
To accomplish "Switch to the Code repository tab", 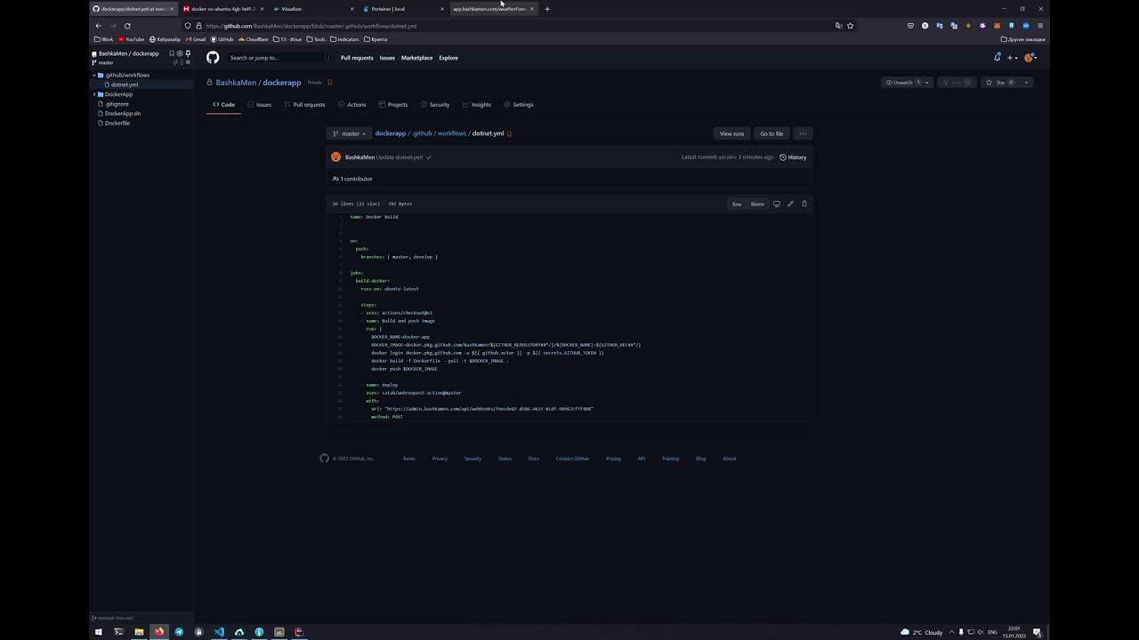I will (223, 105).
